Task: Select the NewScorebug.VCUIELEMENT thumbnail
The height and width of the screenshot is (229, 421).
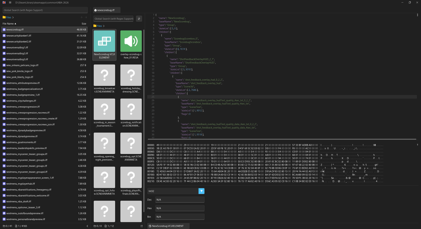Action: (x=105, y=45)
